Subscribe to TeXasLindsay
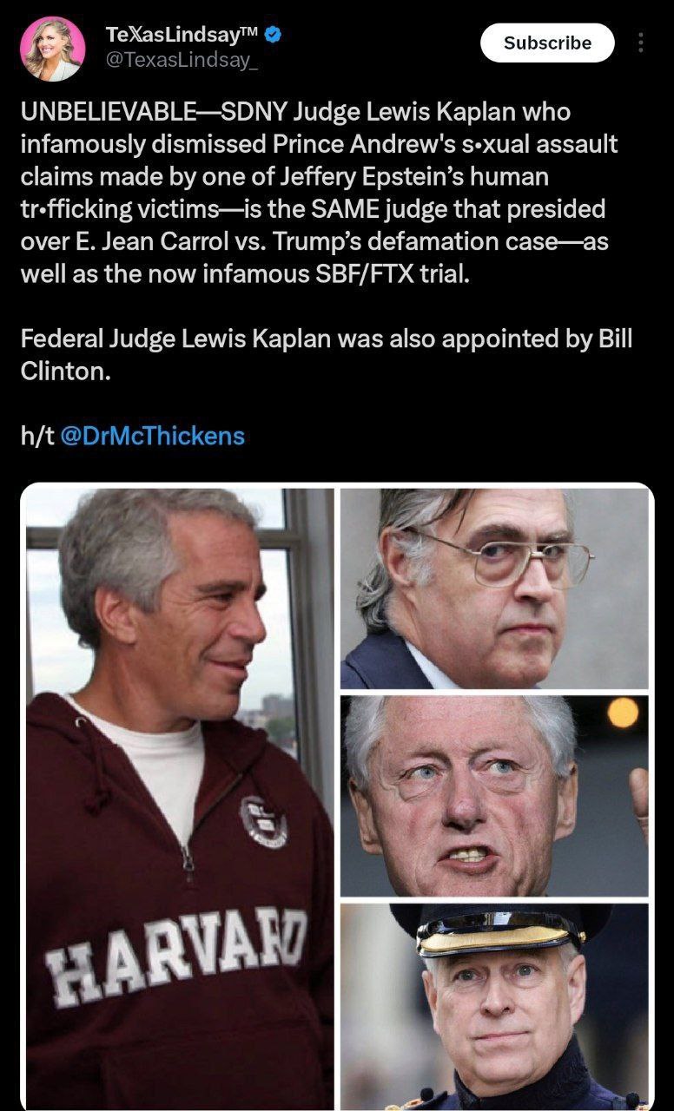The image size is (674, 1111). coord(547,43)
